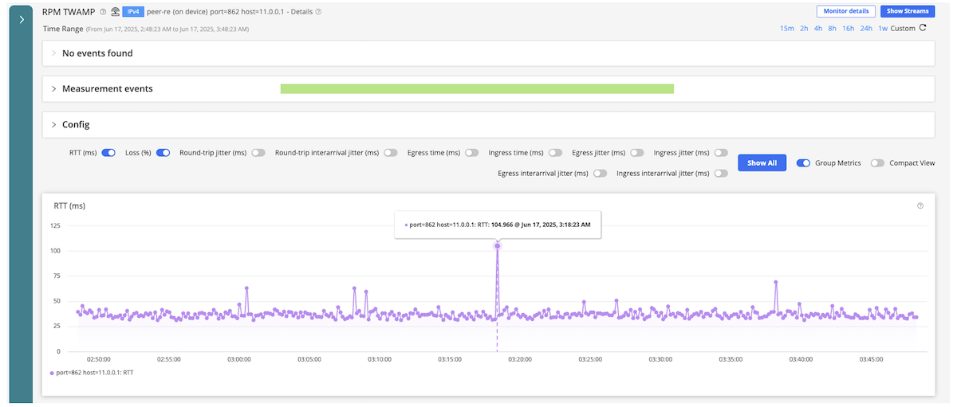957x407 pixels.
Task: Open Monitor details
Action: 846,11
